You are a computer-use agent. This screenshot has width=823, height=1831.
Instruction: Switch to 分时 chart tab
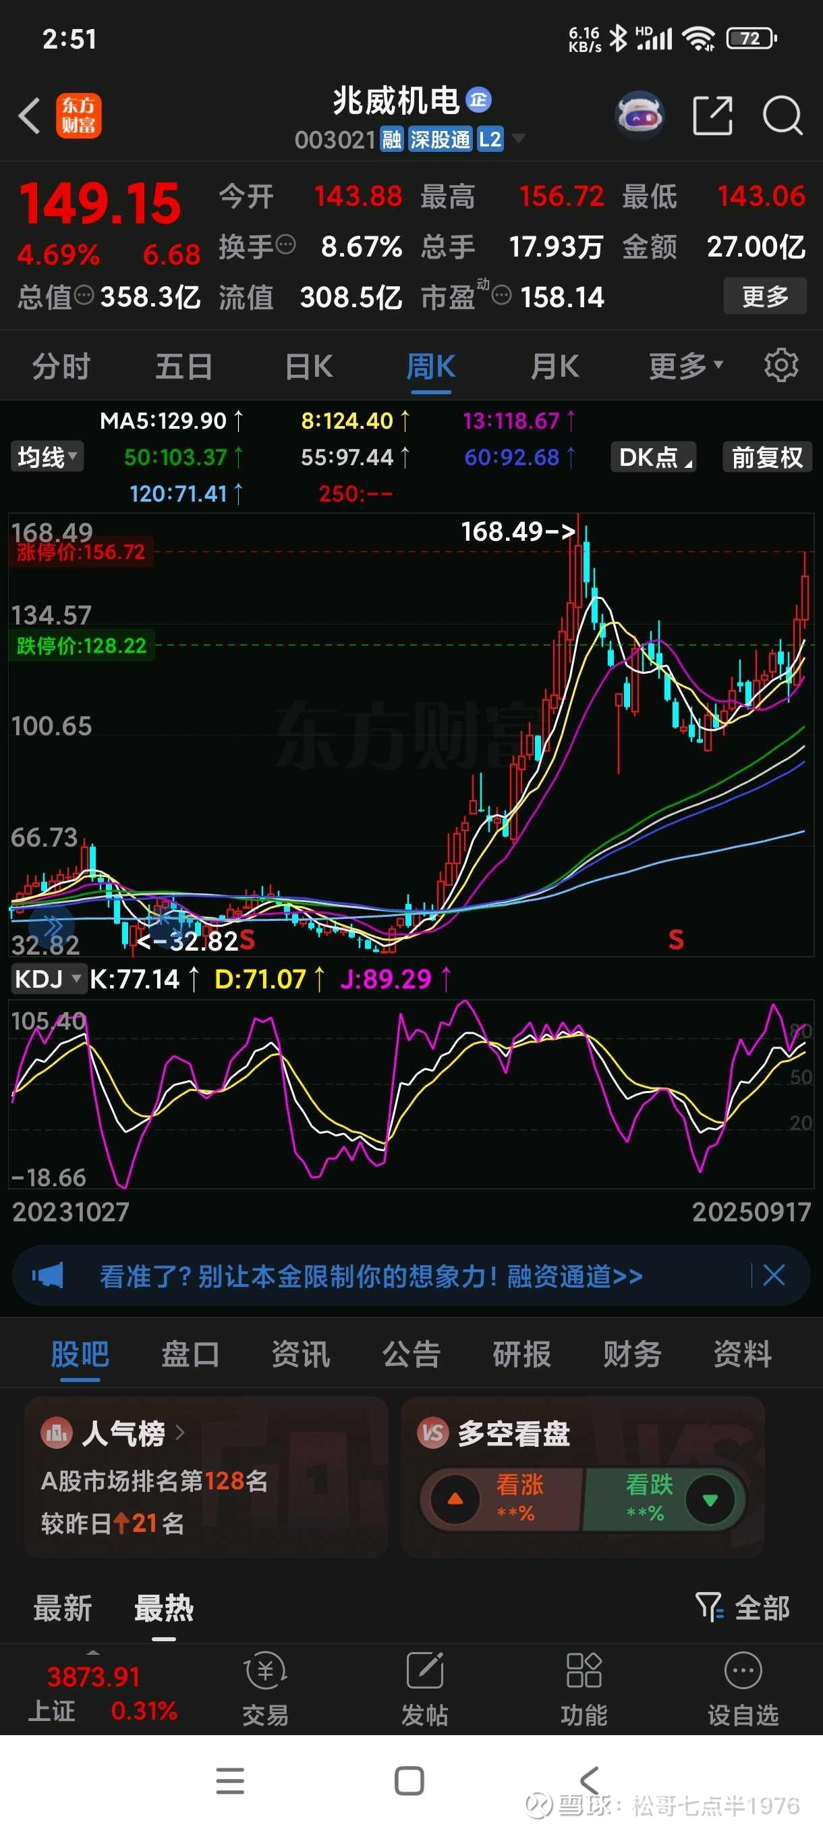61,367
